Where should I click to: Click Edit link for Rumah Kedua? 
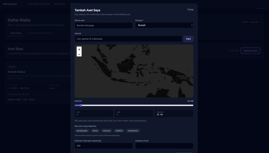coord(25,100)
